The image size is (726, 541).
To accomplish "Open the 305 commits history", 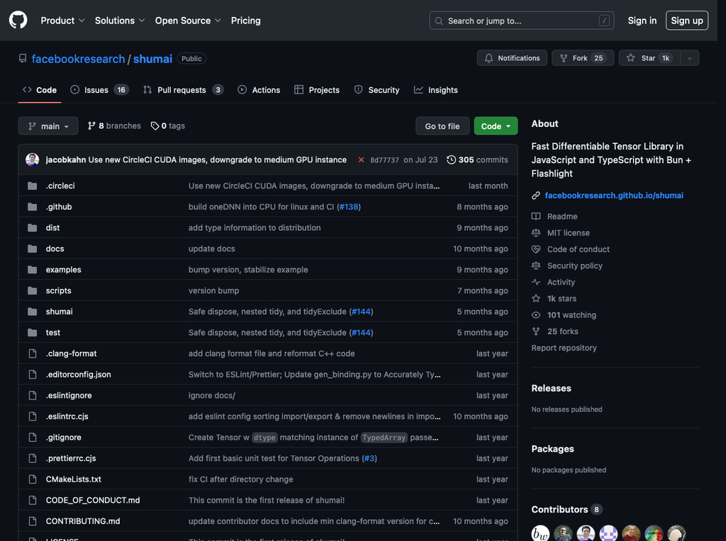I will [x=477, y=160].
